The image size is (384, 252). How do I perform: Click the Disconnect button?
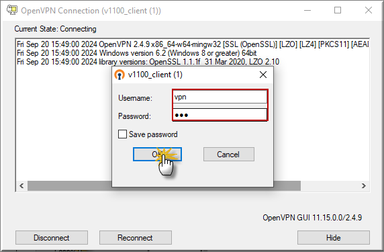tap(52, 237)
